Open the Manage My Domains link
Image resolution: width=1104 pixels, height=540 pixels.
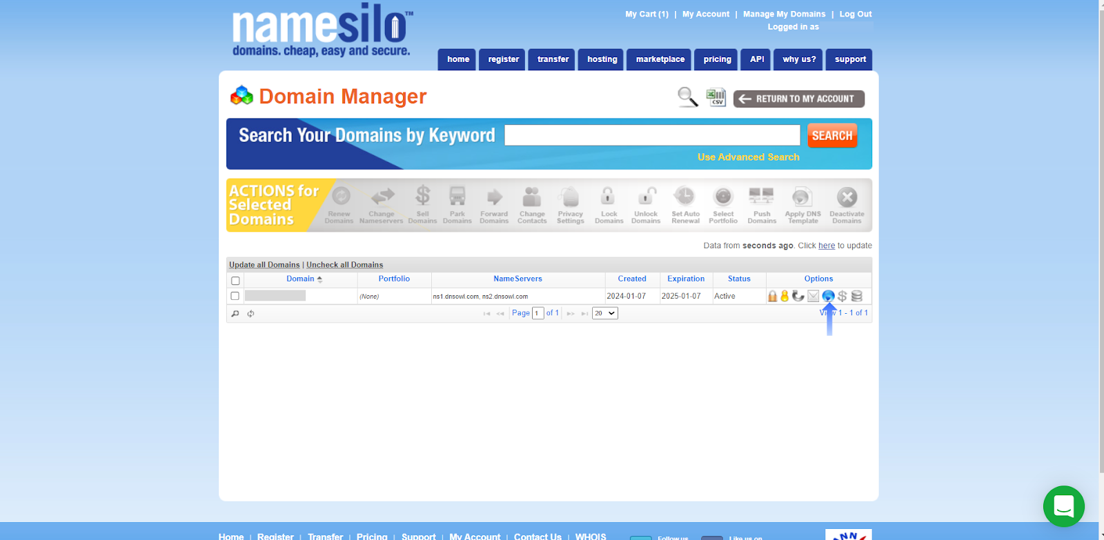pyautogui.click(x=784, y=14)
